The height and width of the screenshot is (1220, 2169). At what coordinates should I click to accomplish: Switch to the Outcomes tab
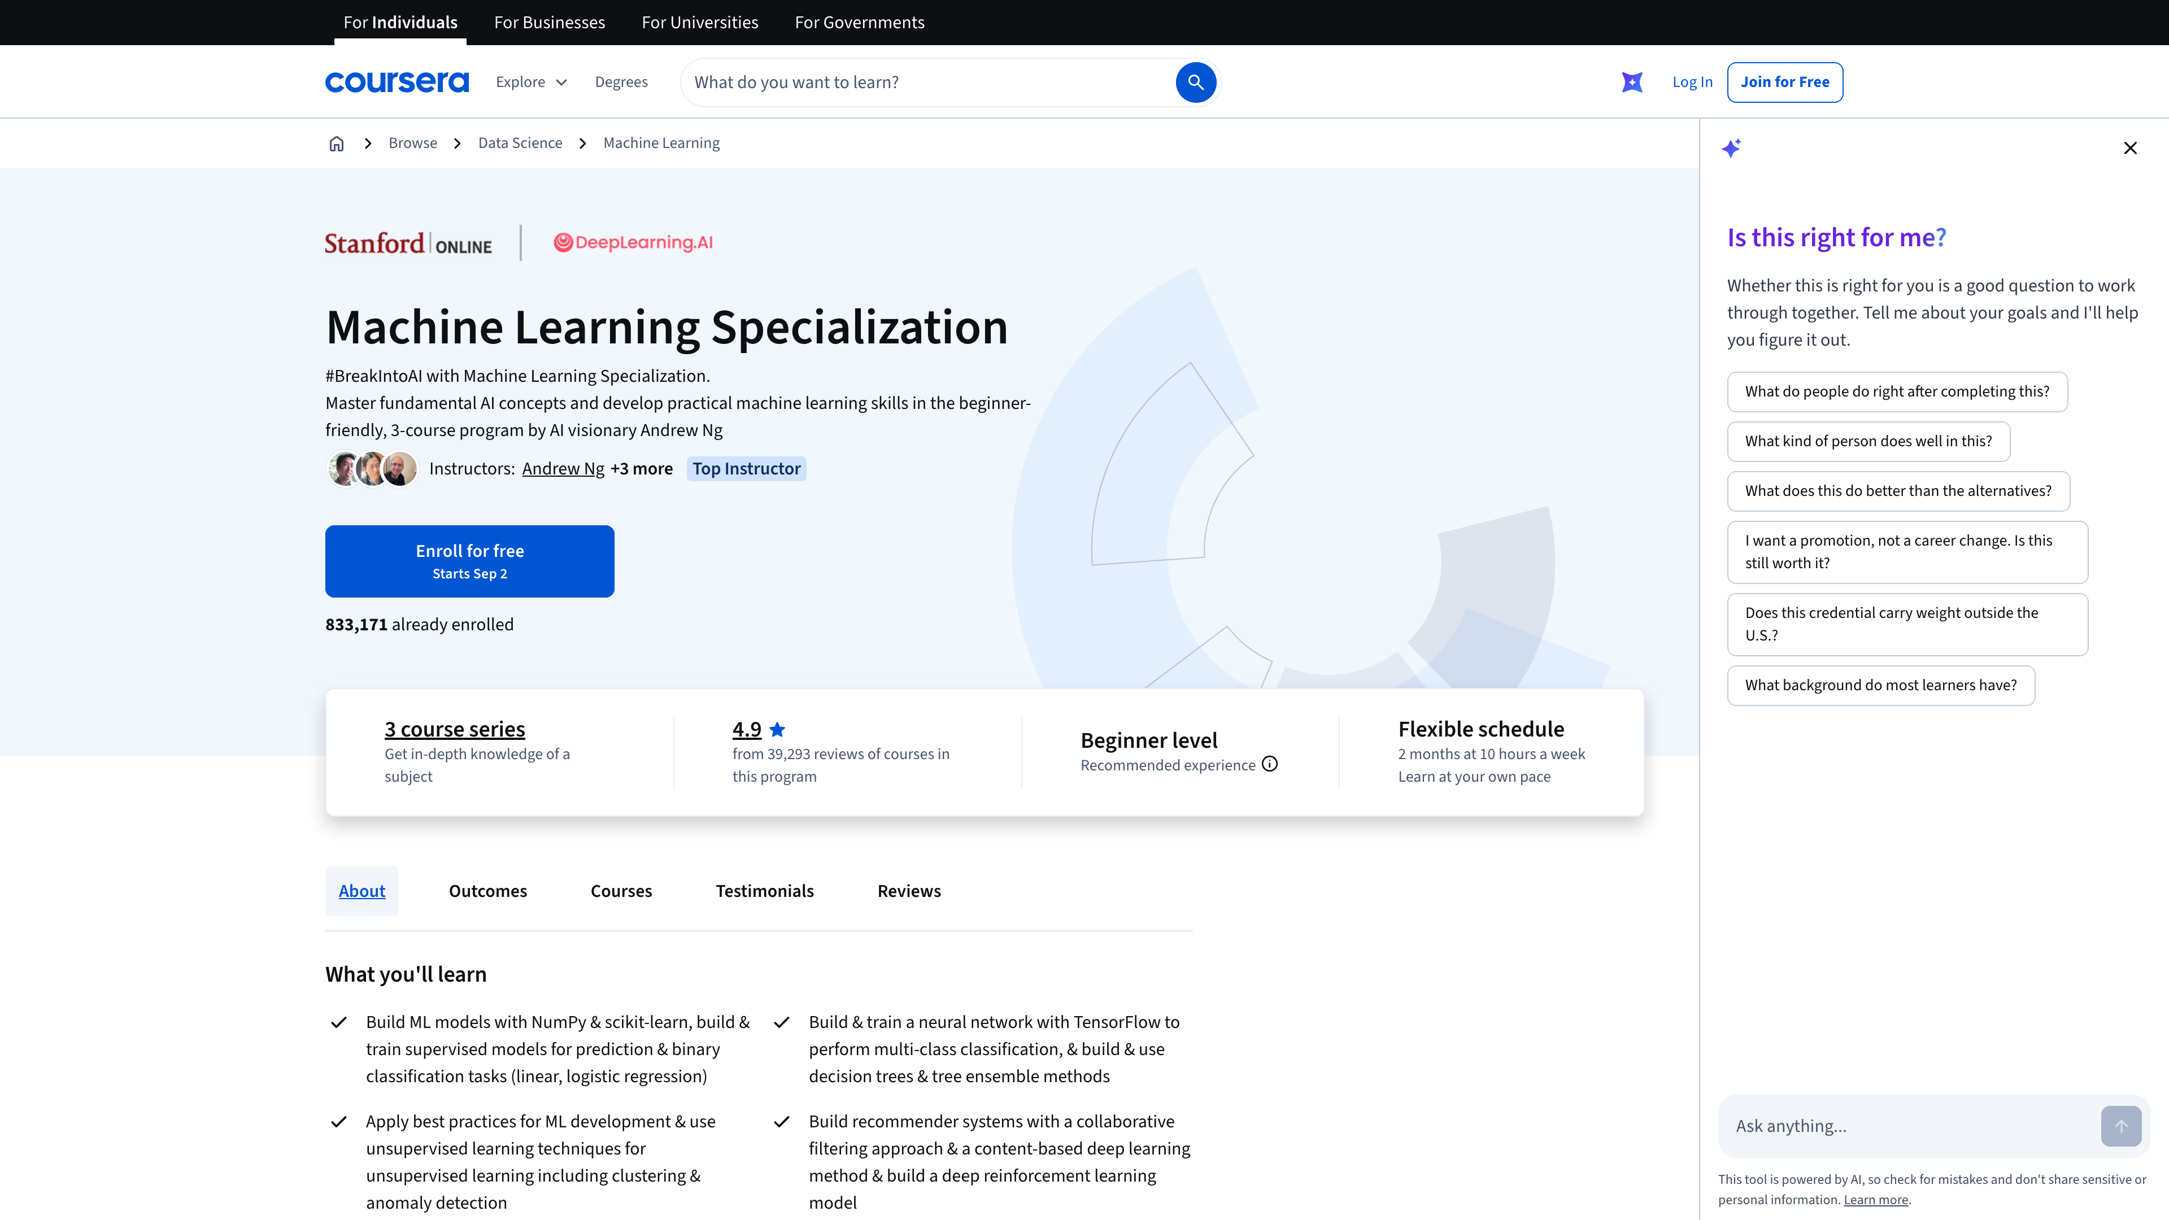[x=487, y=891]
